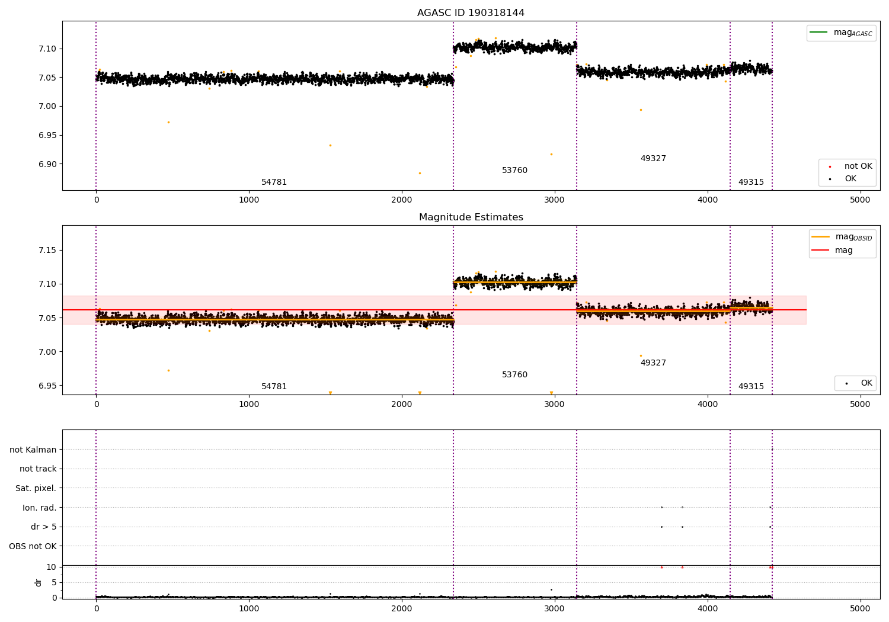Click the 7.05 y-tick in the top panel

47,78
